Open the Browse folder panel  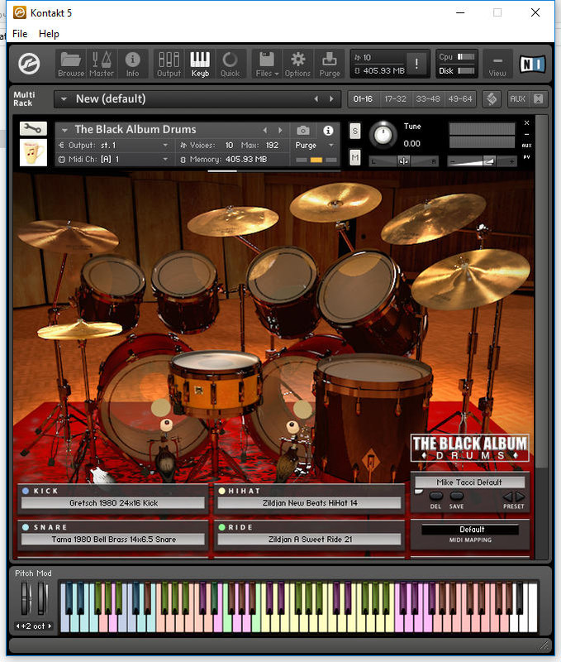point(71,65)
